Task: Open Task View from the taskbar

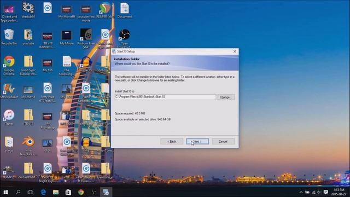Action: coord(31,192)
